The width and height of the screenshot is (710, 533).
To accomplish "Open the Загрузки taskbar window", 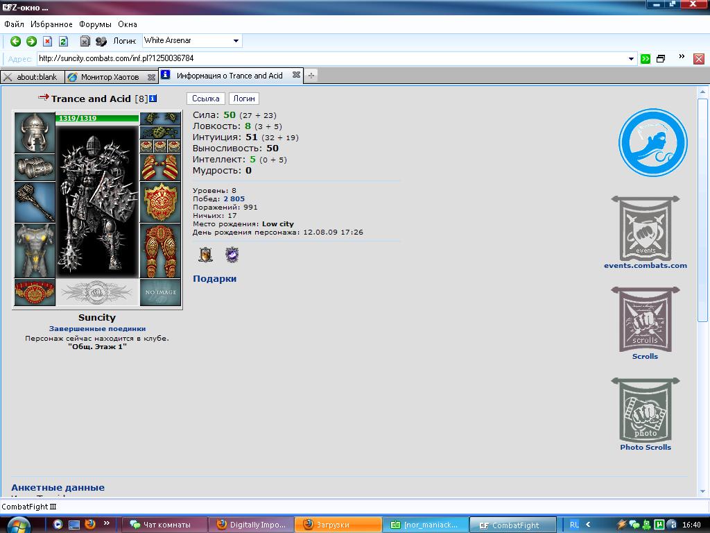I will click(x=338, y=525).
